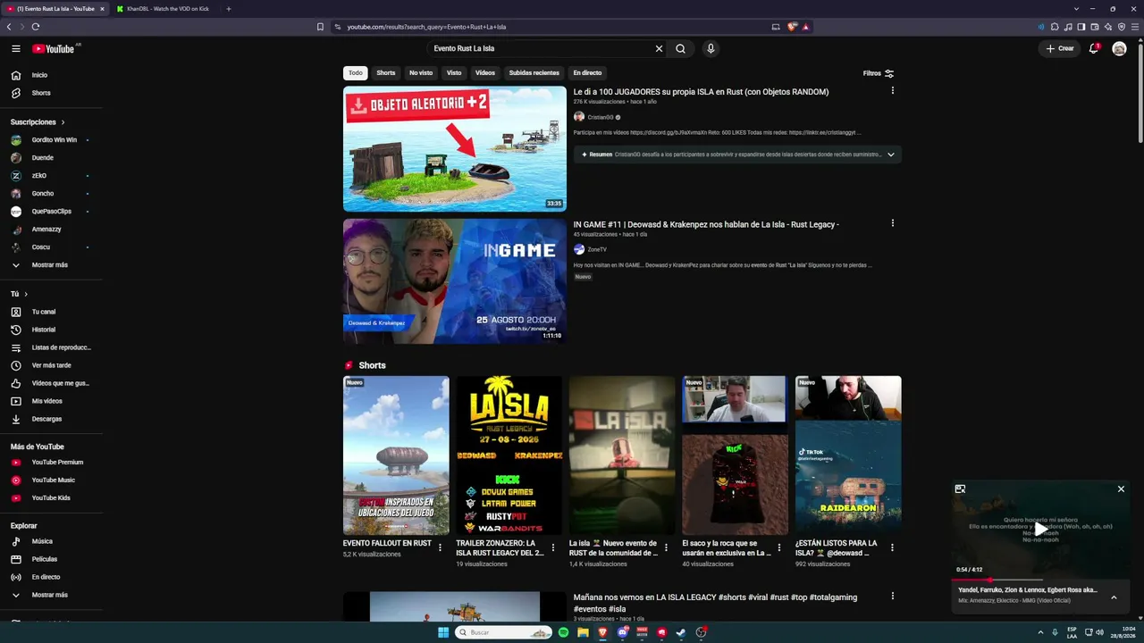Open the account avatar menu
The height and width of the screenshot is (643, 1144).
click(1119, 48)
